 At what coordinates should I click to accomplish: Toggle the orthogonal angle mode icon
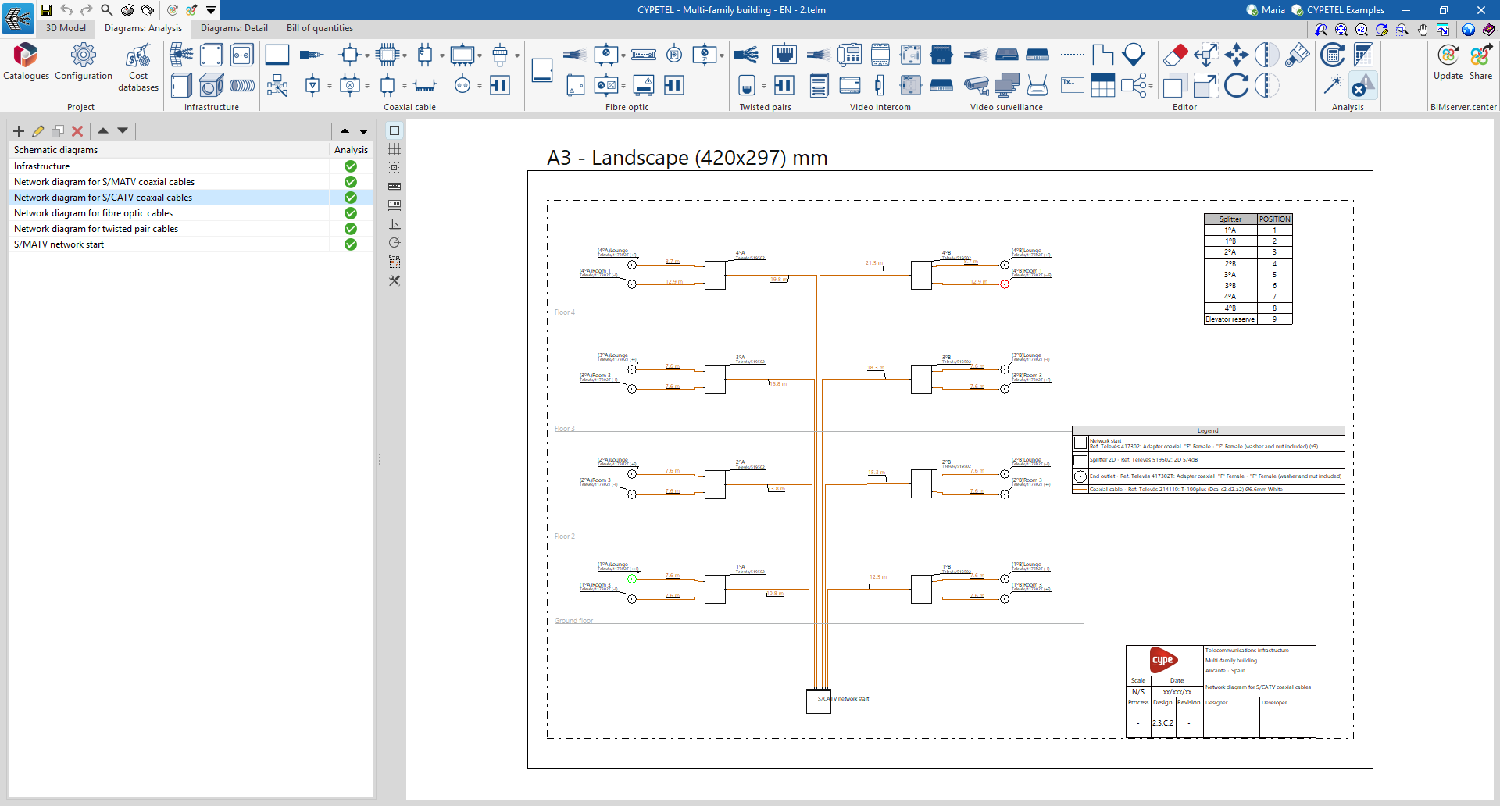(x=395, y=224)
